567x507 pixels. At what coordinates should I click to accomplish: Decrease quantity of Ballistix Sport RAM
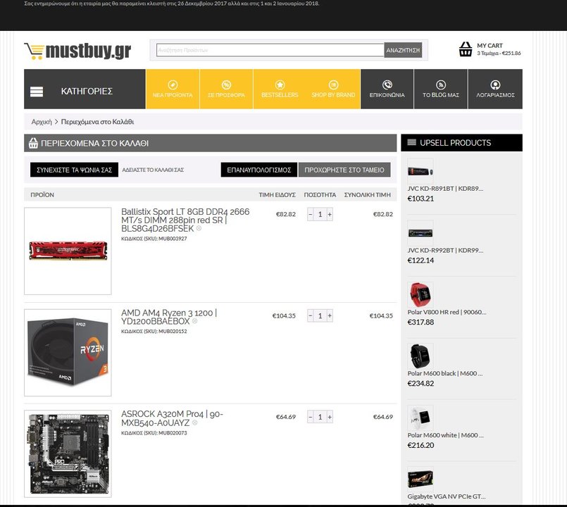[310, 215]
